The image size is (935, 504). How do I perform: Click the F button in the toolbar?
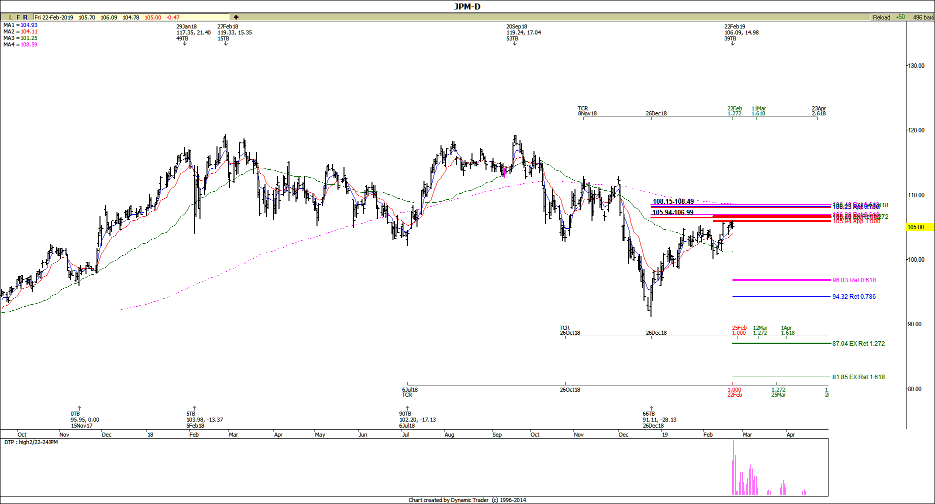(x=18, y=17)
